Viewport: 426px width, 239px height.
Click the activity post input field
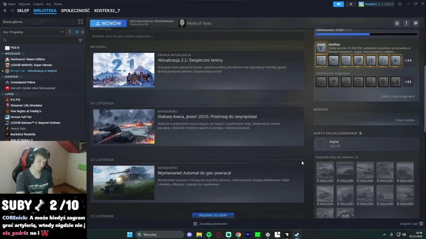coord(197,36)
